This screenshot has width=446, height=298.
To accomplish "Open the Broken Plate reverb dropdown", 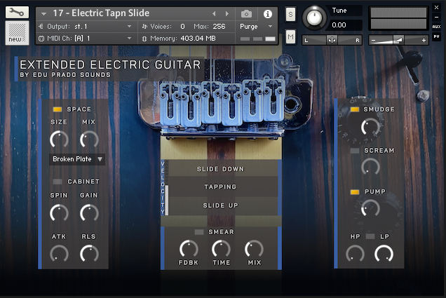I will click(77, 159).
